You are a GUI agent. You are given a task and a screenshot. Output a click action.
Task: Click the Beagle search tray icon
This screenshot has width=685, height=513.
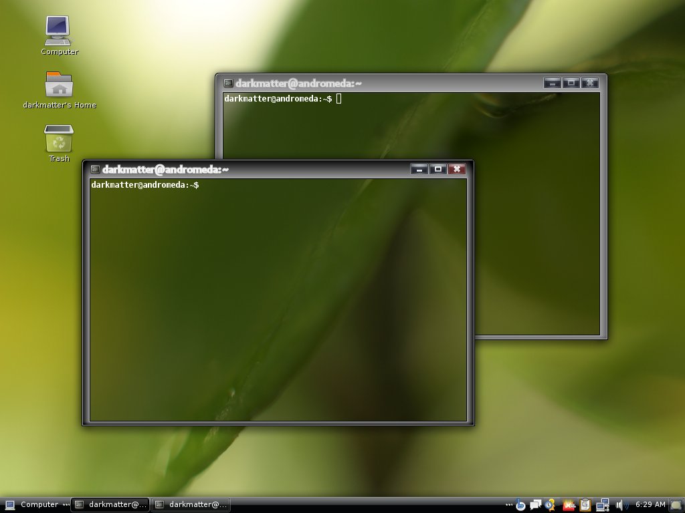pos(520,505)
